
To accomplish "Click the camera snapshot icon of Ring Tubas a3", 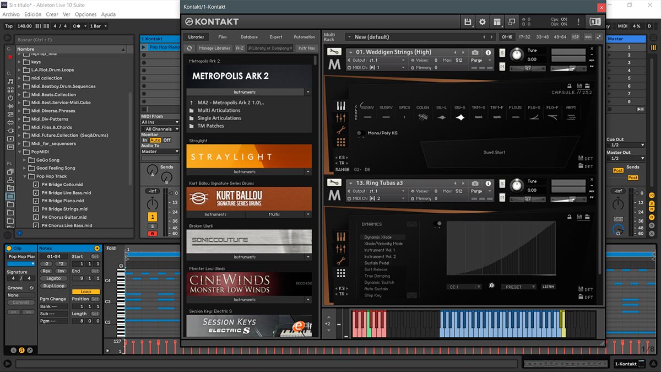I will tap(475, 183).
